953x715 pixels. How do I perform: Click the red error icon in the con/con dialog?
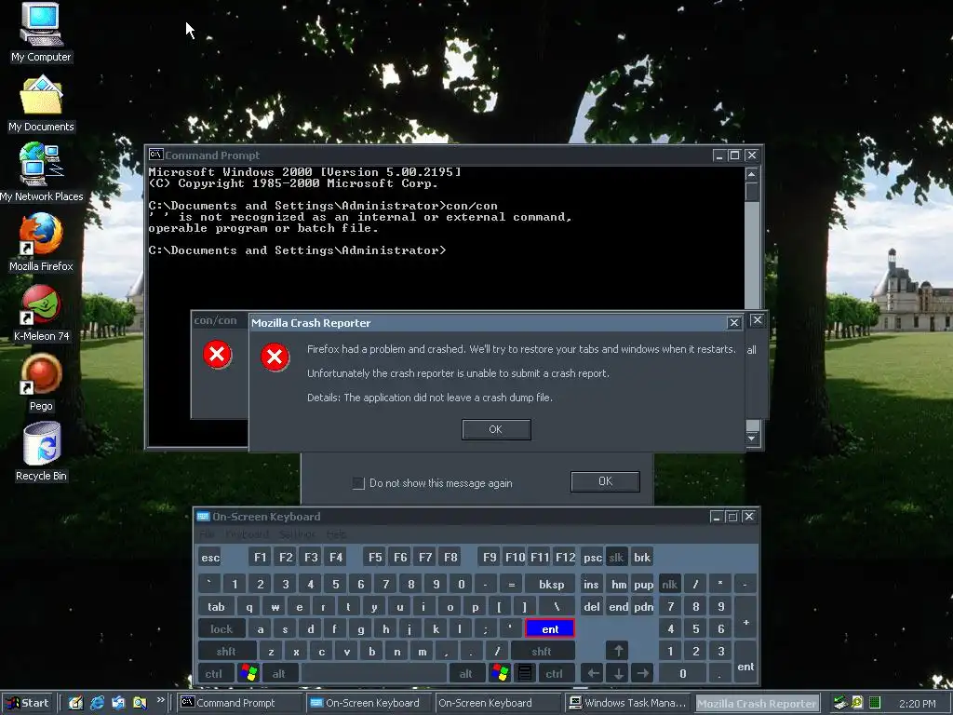(x=217, y=354)
